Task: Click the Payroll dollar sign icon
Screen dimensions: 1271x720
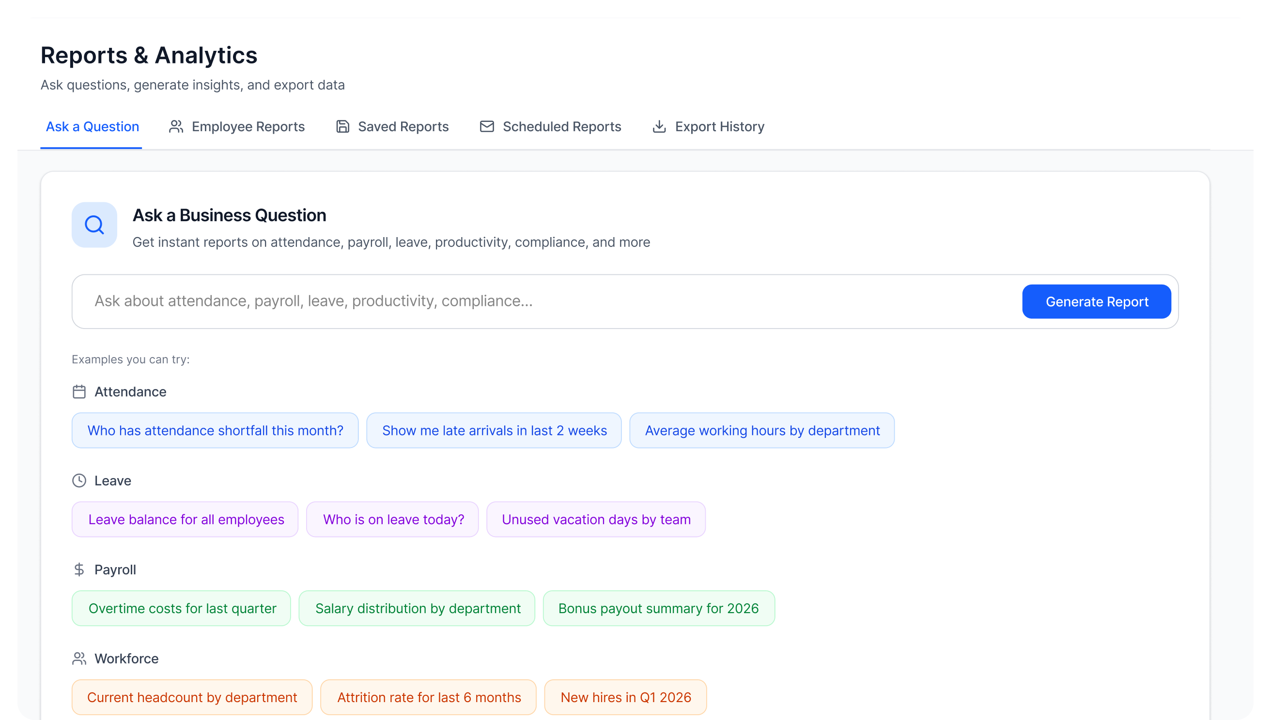Action: pyautogui.click(x=79, y=570)
